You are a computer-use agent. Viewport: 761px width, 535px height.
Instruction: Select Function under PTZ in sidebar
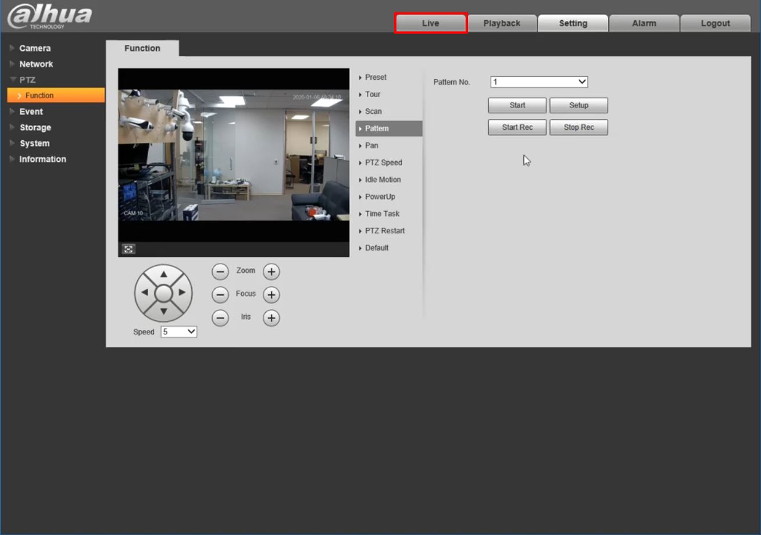56,95
